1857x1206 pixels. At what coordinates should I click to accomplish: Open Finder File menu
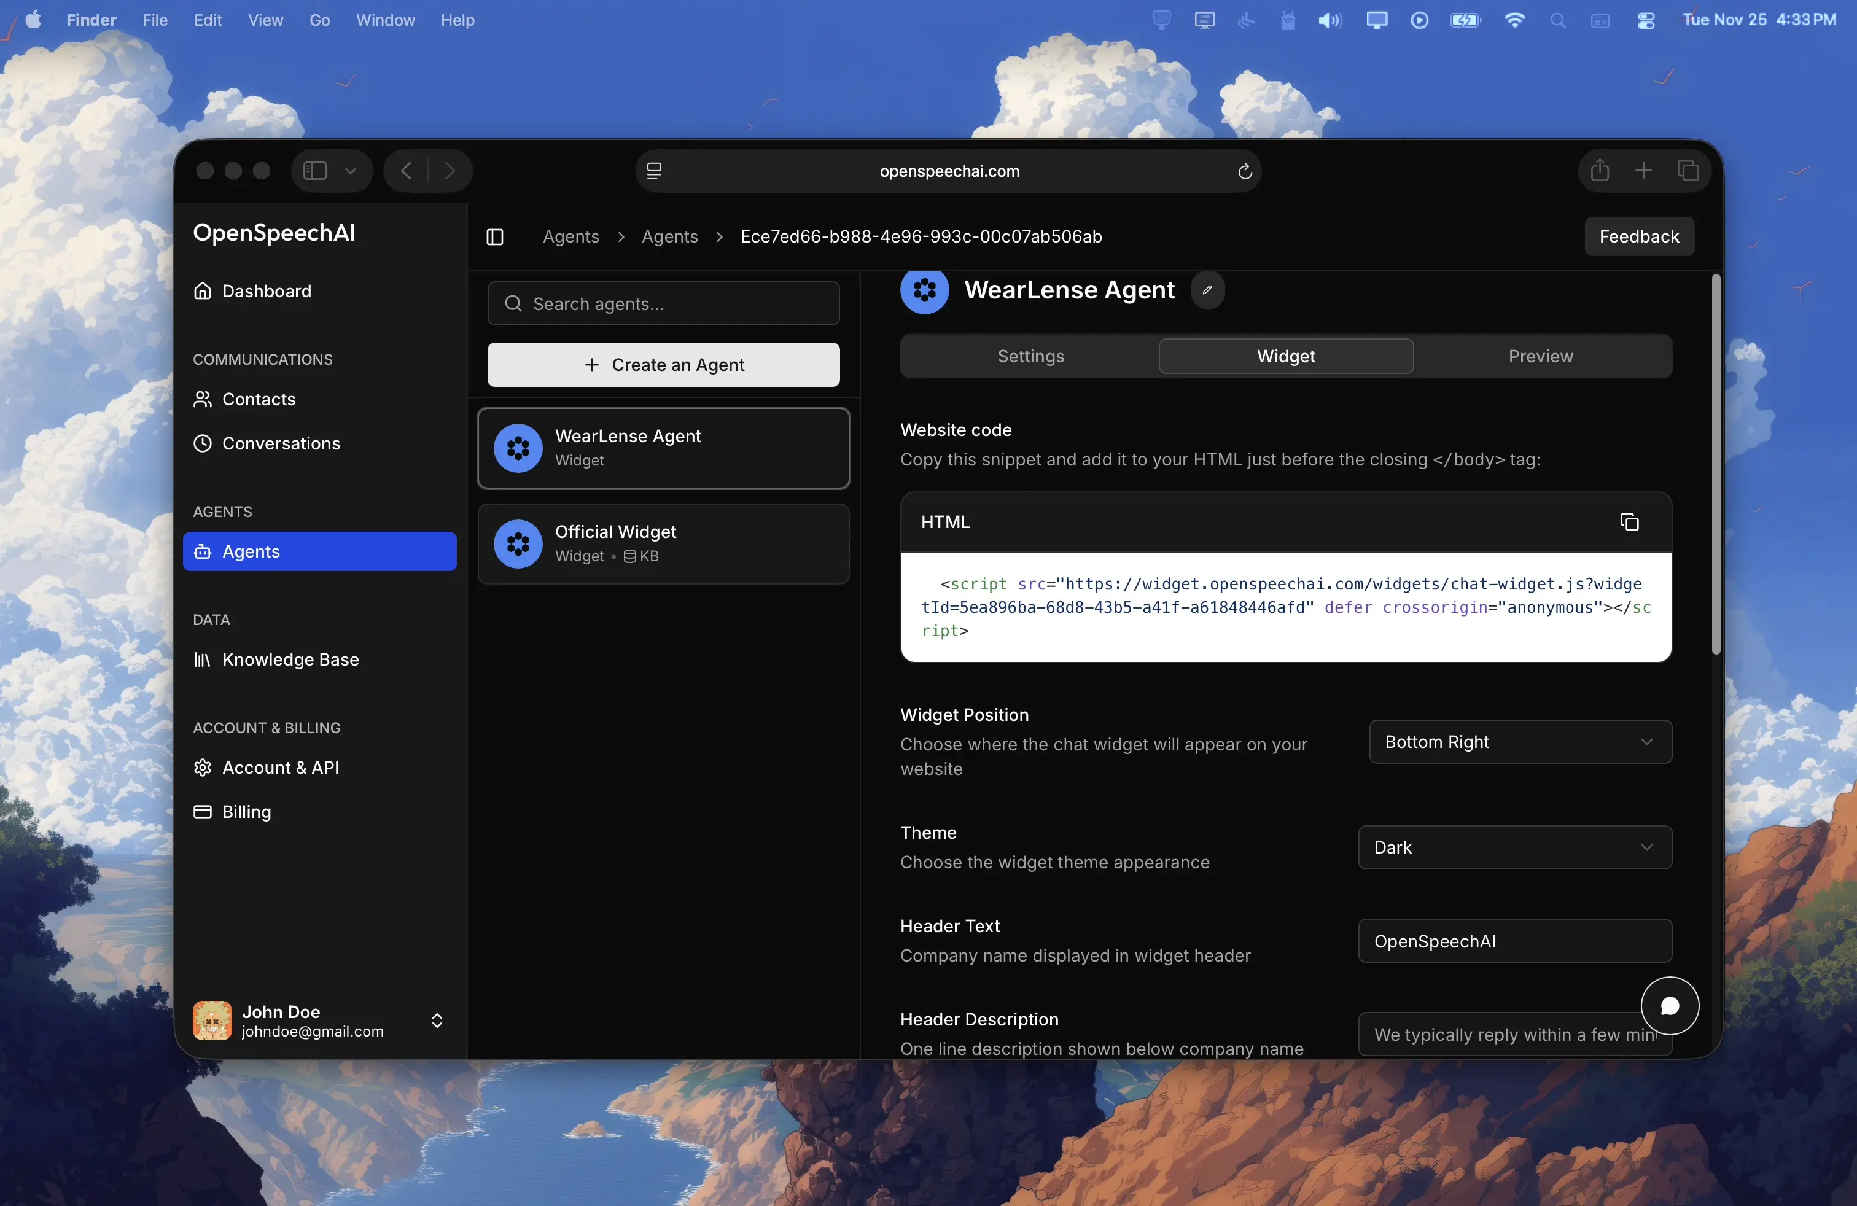click(155, 20)
